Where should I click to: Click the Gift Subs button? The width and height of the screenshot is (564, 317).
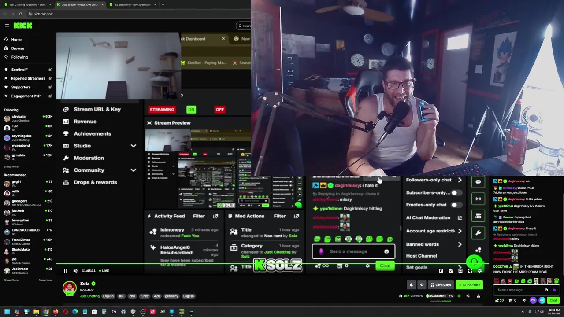(441, 285)
